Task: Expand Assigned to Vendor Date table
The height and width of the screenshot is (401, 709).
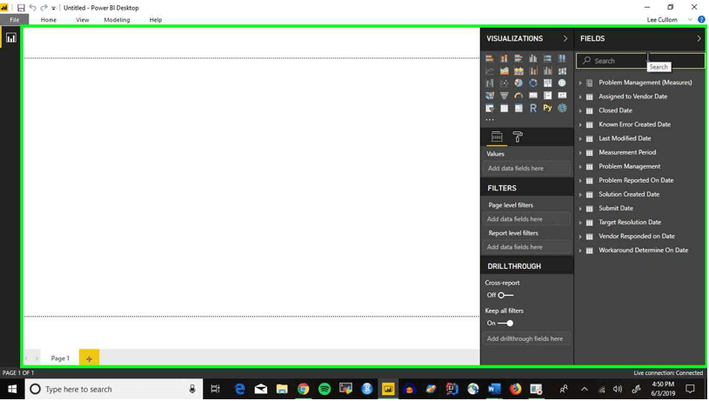Action: point(580,97)
